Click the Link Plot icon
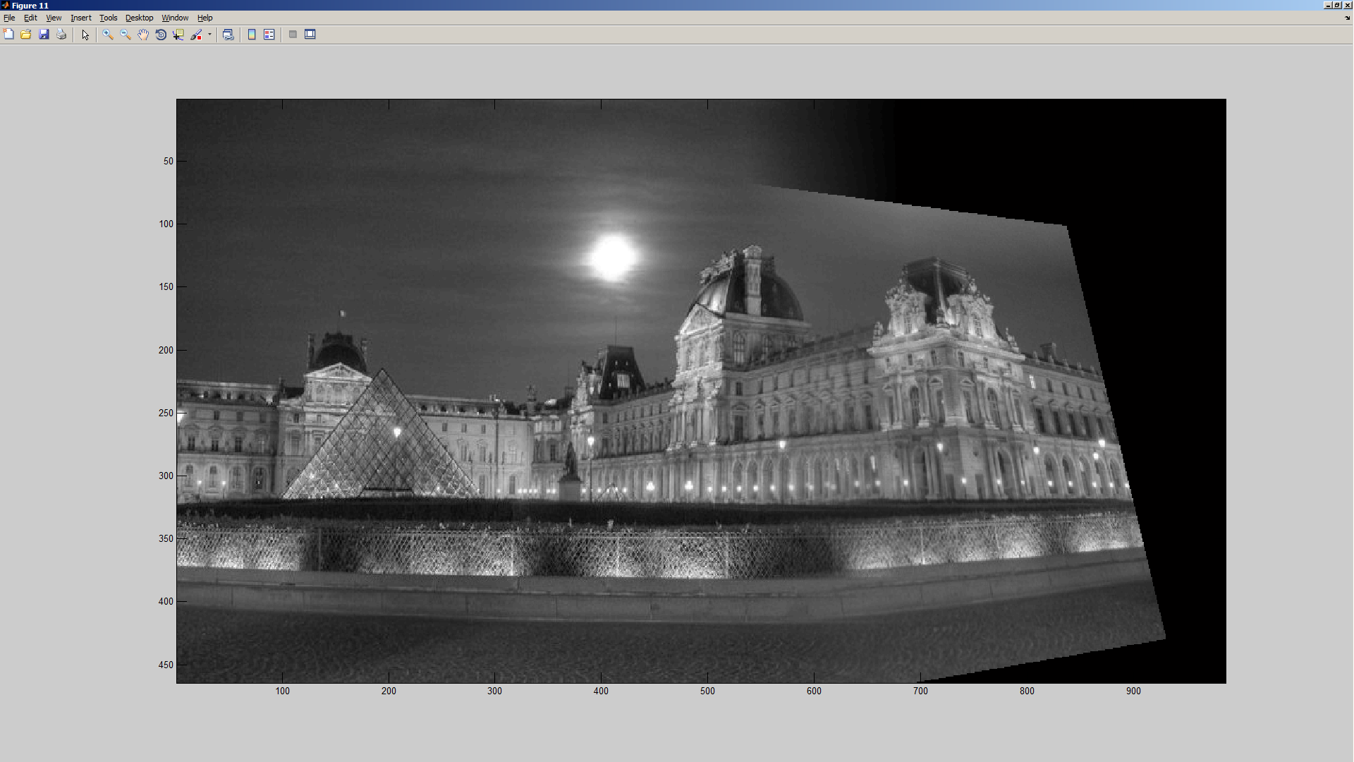1354x762 pixels. [x=228, y=35]
